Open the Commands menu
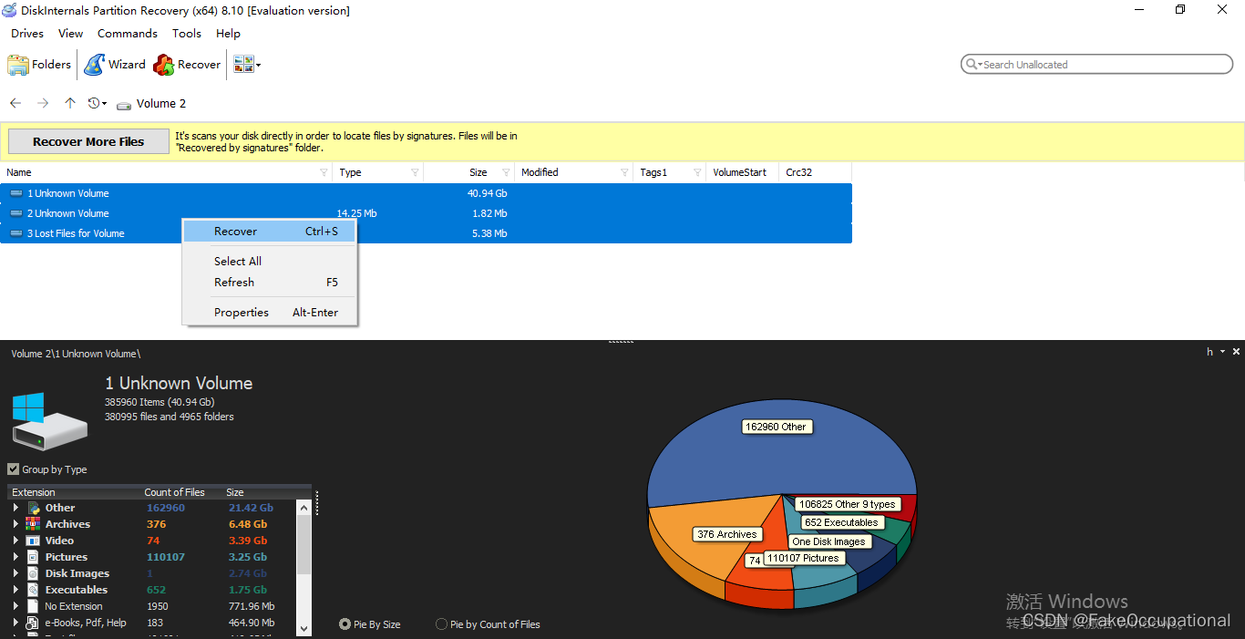This screenshot has width=1245, height=639. coord(128,34)
